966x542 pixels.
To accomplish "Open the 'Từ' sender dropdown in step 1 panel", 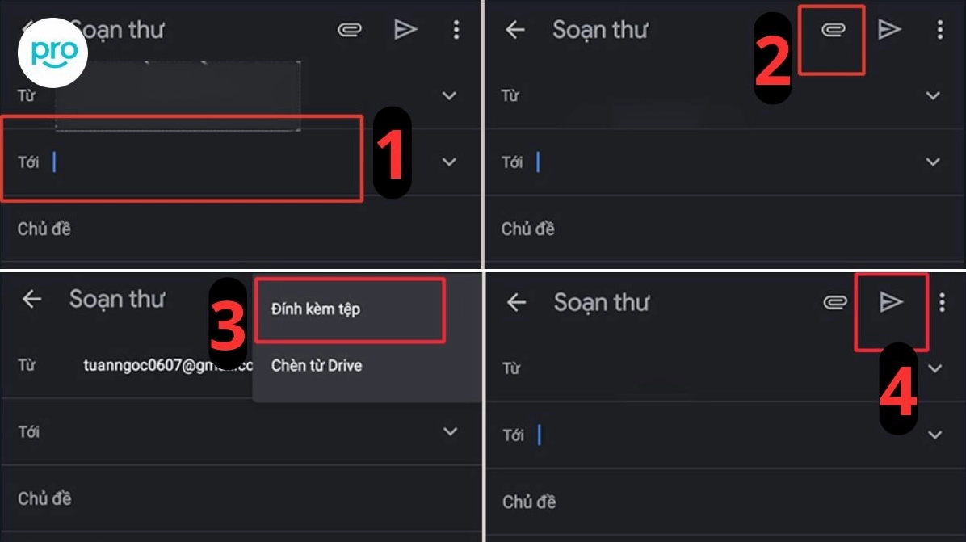I will tap(449, 95).
